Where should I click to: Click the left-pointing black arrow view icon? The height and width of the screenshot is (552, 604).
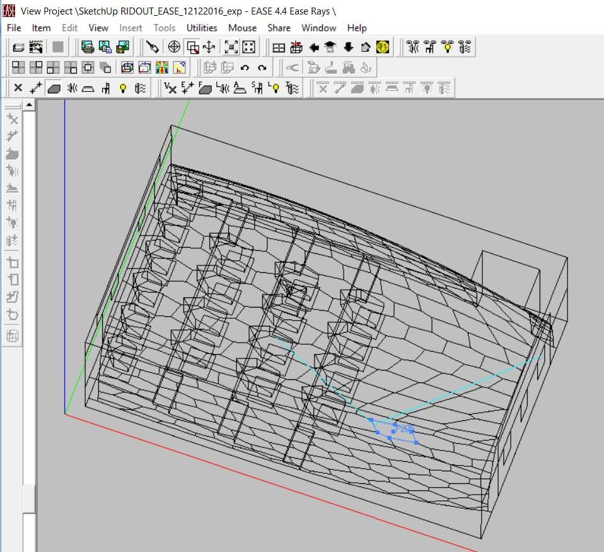coord(313,47)
